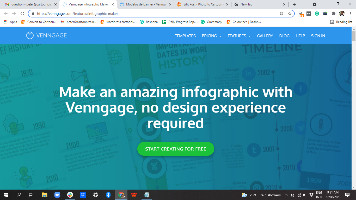Open the BLOG link
The image size is (356, 200).
[x=284, y=36]
